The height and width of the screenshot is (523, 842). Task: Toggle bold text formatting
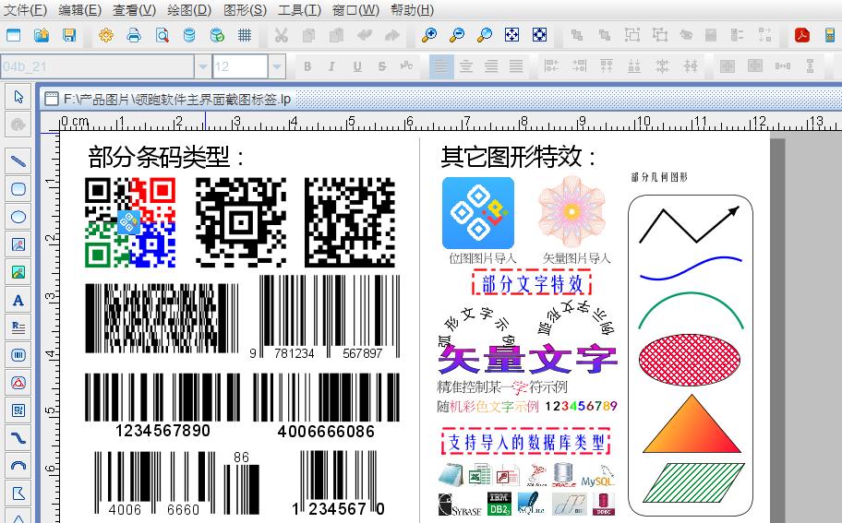point(307,66)
